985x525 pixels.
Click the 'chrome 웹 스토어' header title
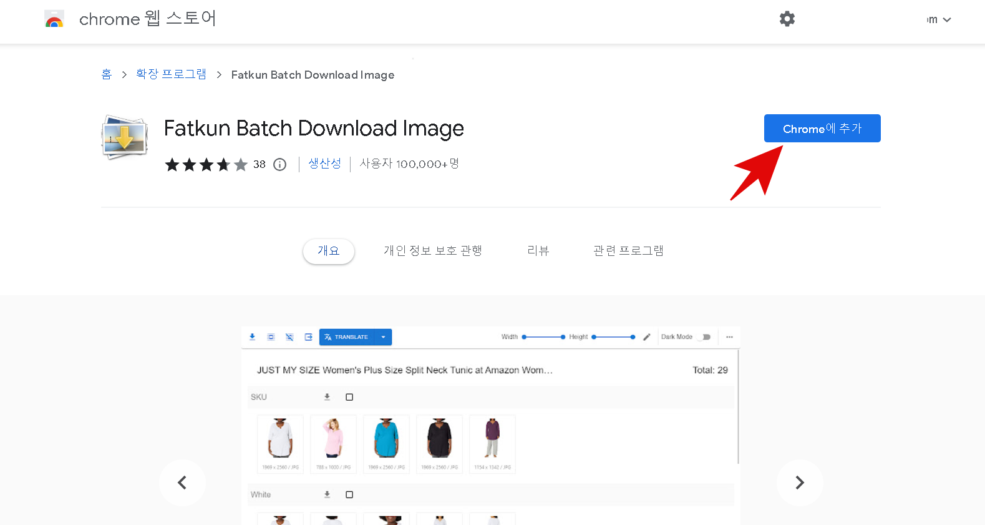coord(148,19)
